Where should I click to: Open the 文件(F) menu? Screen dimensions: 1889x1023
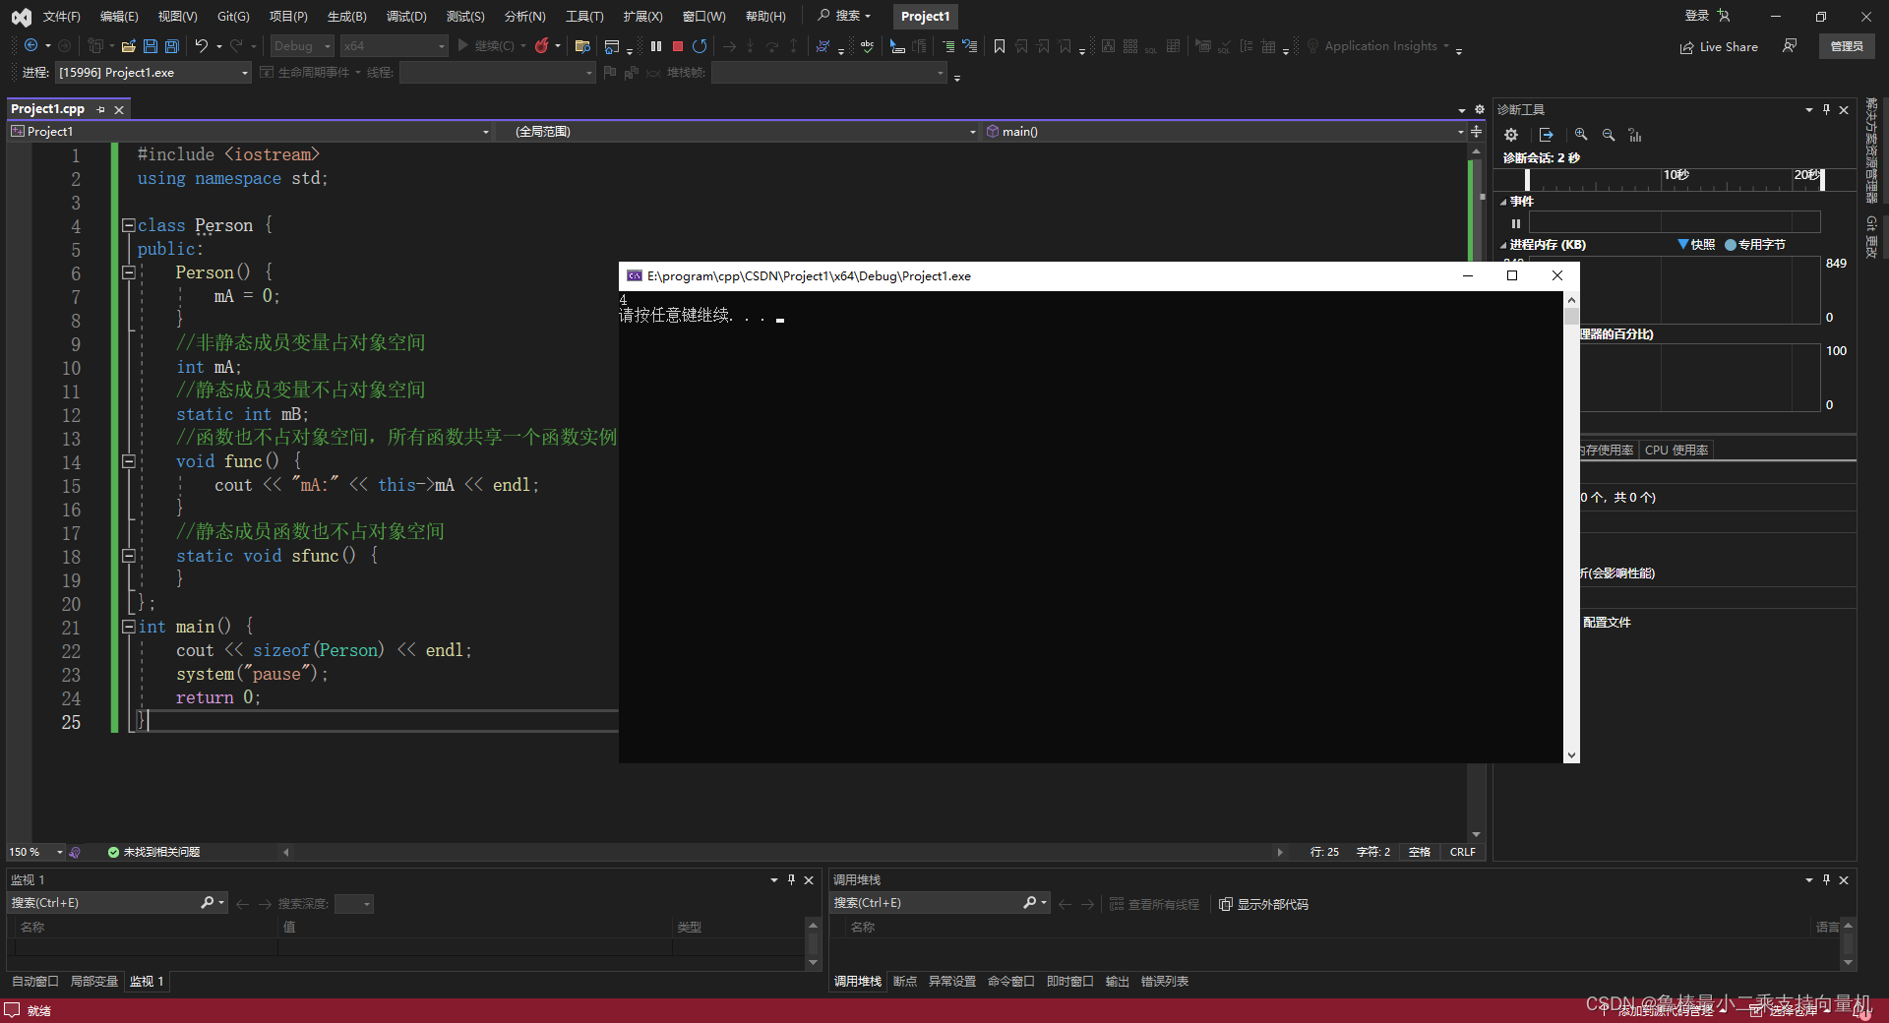[x=61, y=17]
